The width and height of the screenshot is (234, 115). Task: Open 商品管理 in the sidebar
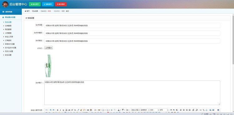tap(8, 30)
